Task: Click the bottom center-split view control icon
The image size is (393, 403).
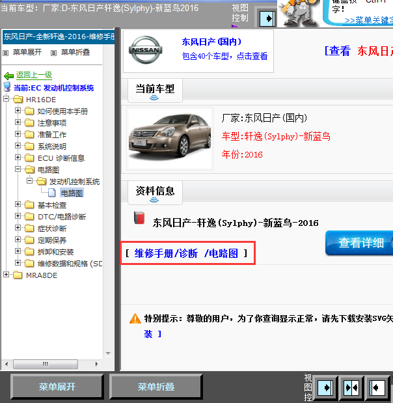Action: click(351, 388)
